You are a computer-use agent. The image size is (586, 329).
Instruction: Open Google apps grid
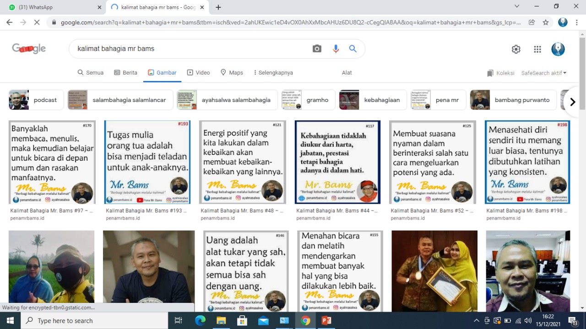(x=537, y=49)
